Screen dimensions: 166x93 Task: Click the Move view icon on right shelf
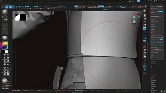pyautogui.click(x=145, y=50)
